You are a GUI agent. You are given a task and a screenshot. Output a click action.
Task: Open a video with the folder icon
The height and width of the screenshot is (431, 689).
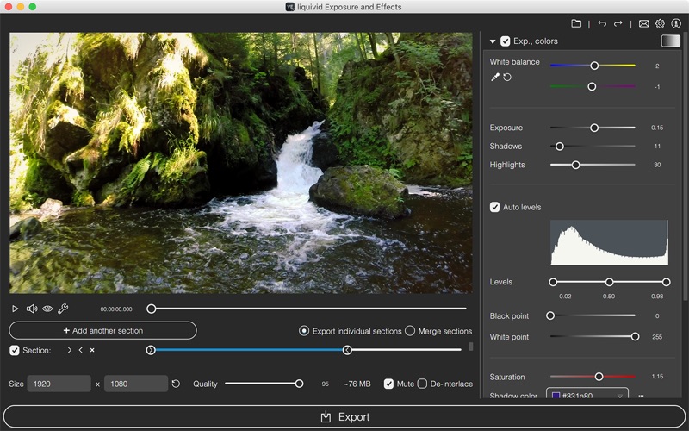pos(576,23)
